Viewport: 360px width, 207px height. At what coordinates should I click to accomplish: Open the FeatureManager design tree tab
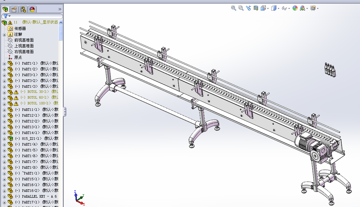(x=5, y=9)
